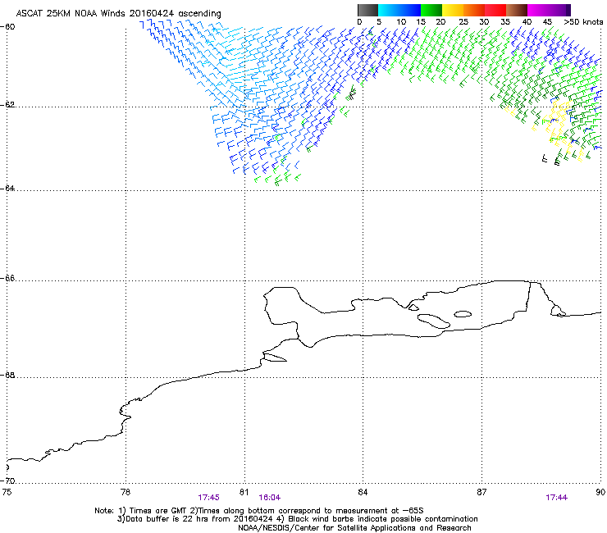
Task: Click the 84 longitude axis label
Action: pyautogui.click(x=363, y=492)
